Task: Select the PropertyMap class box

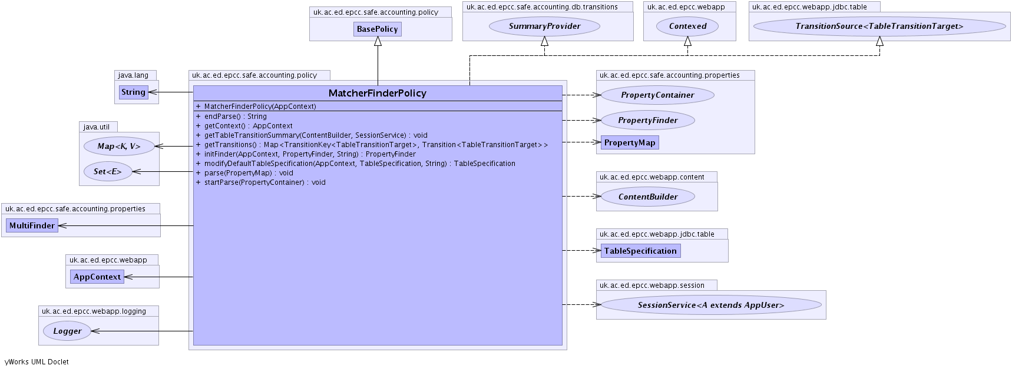Action: pos(629,142)
